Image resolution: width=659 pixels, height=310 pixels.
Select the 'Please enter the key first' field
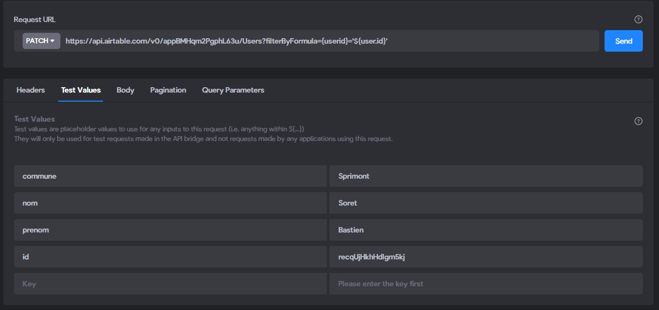(486, 284)
